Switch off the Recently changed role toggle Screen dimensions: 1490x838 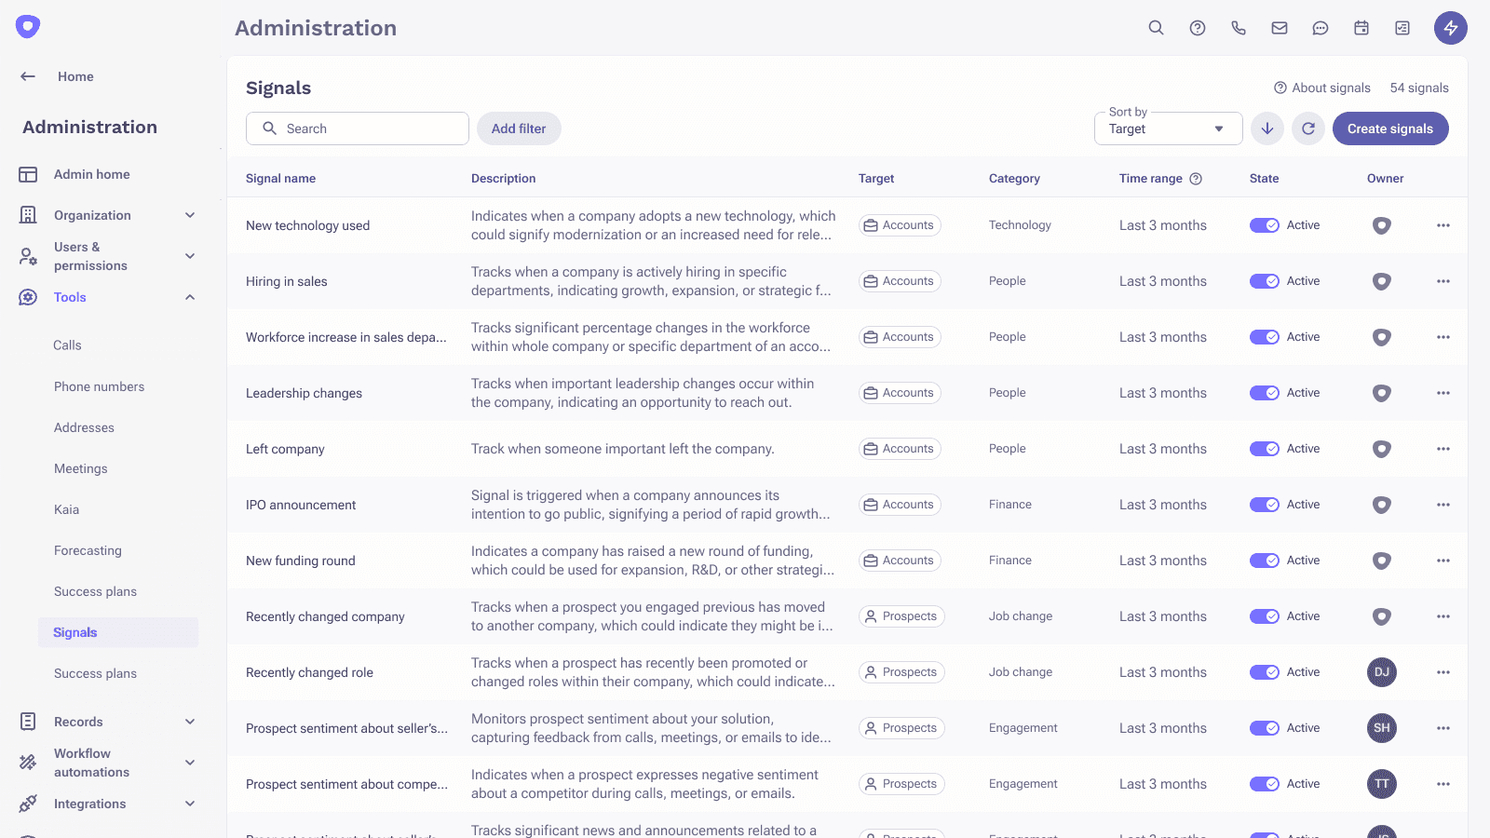1265,672
